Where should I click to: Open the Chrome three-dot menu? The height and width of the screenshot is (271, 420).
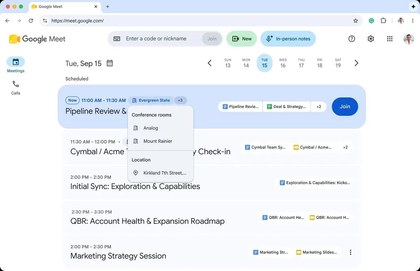click(x=413, y=21)
